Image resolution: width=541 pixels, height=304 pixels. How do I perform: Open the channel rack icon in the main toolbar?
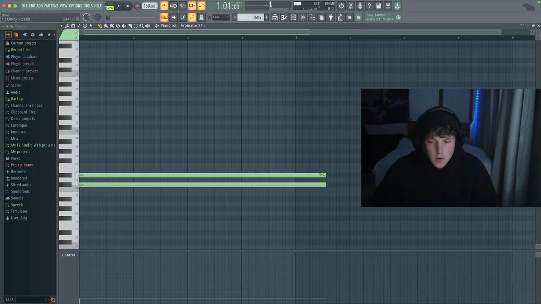[x=293, y=17]
